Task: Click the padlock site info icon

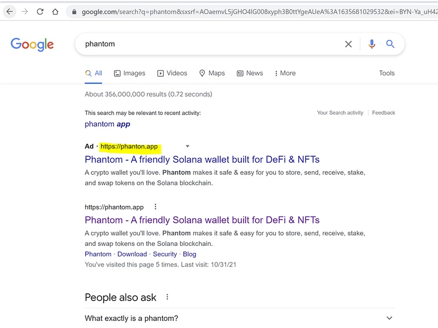Action: click(74, 12)
